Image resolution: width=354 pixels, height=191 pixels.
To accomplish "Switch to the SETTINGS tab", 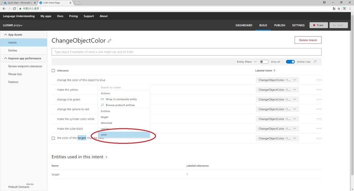I will (x=298, y=25).
